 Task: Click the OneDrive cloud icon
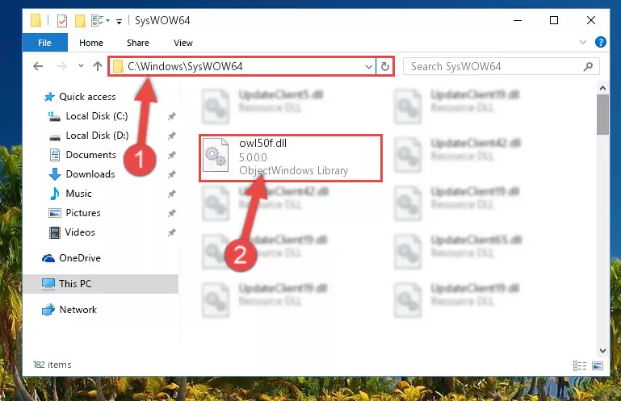(48, 258)
